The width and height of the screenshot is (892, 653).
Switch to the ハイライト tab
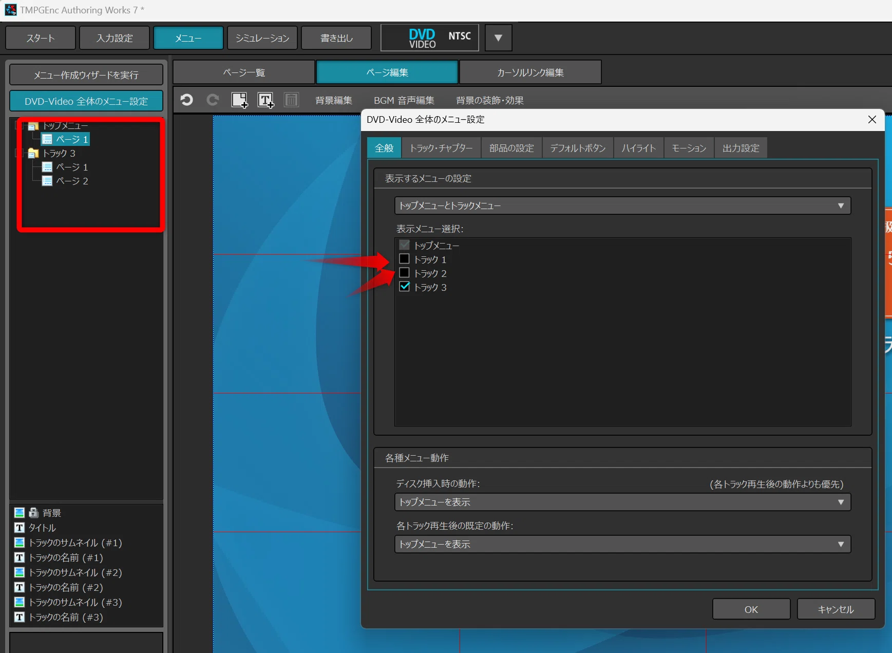pyautogui.click(x=639, y=148)
